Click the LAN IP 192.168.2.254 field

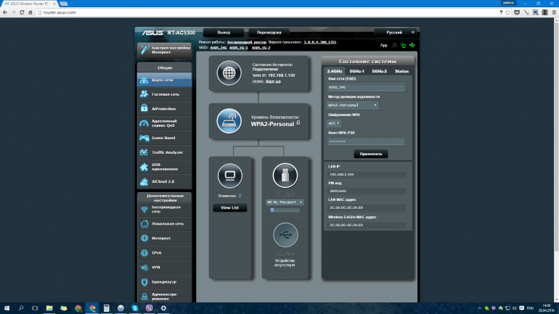click(367, 175)
